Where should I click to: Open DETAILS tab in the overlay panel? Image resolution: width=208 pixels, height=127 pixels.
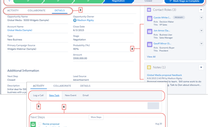[85, 86]
